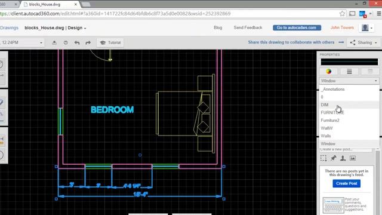Click the green window on the left wall
382x215 pixels.
[x=61, y=121]
